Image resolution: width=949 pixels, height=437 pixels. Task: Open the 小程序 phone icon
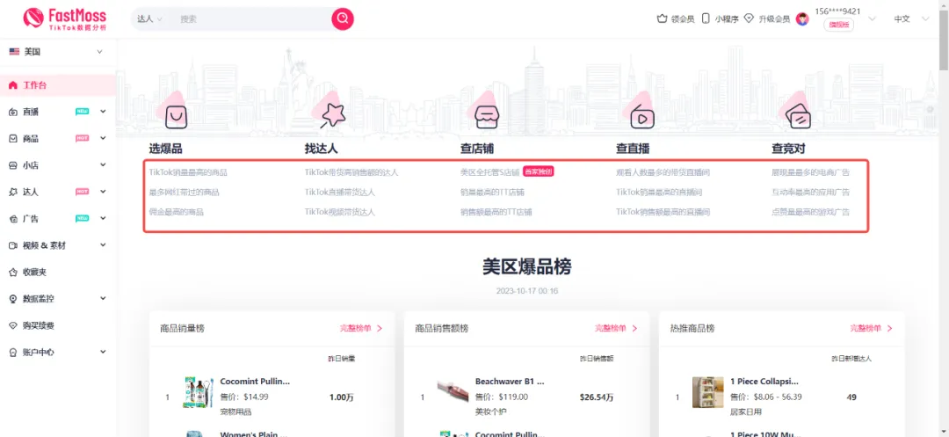706,18
